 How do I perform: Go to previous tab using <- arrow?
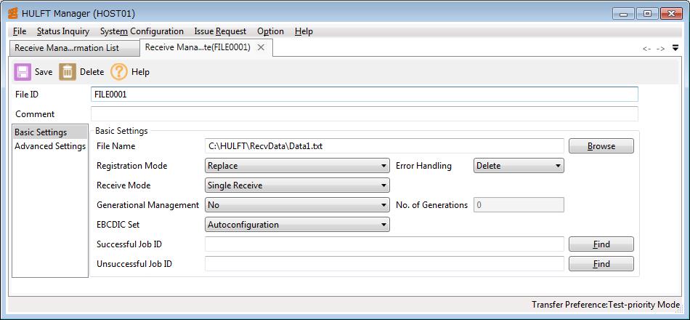[646, 49]
